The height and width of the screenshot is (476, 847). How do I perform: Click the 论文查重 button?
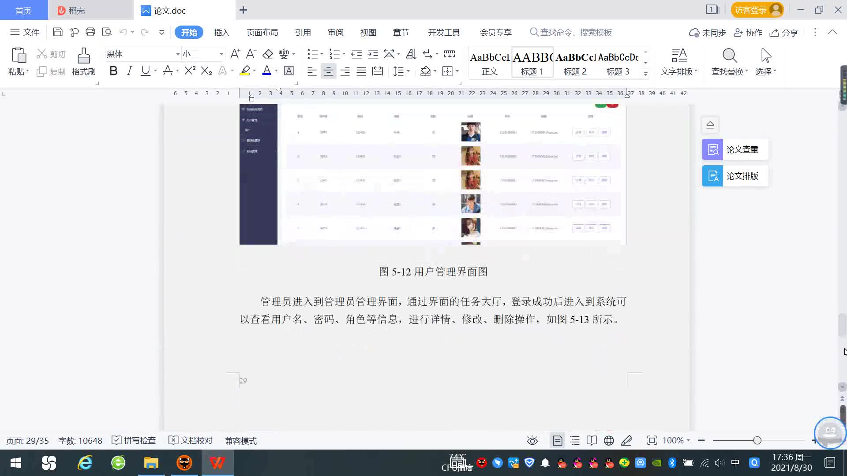pos(735,149)
